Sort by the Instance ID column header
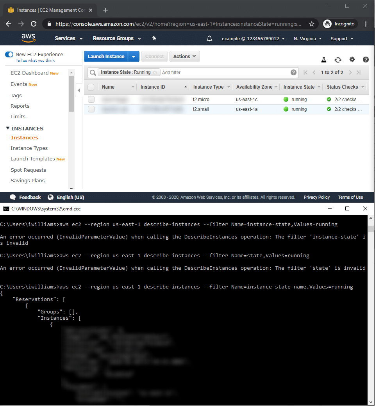Viewport: 375px width, 406px height. pos(153,87)
